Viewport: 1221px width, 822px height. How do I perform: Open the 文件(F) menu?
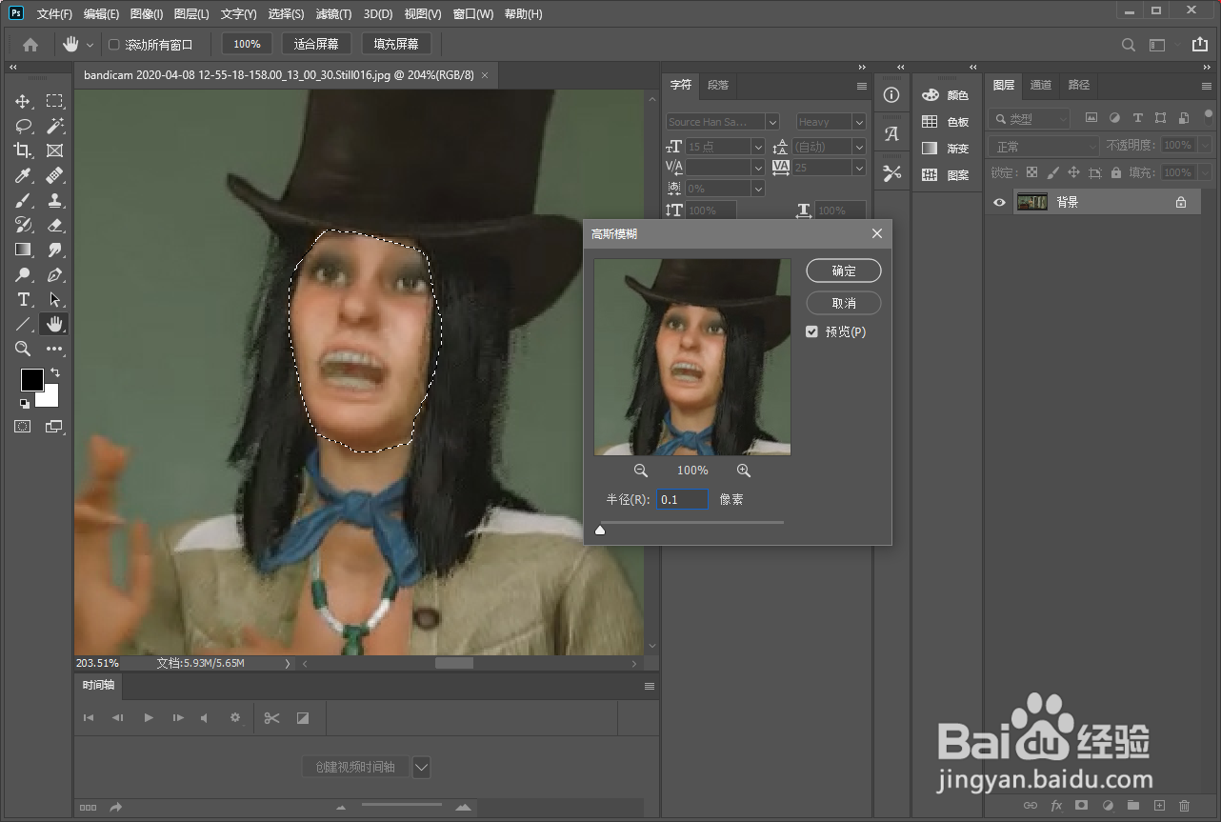[x=54, y=14]
